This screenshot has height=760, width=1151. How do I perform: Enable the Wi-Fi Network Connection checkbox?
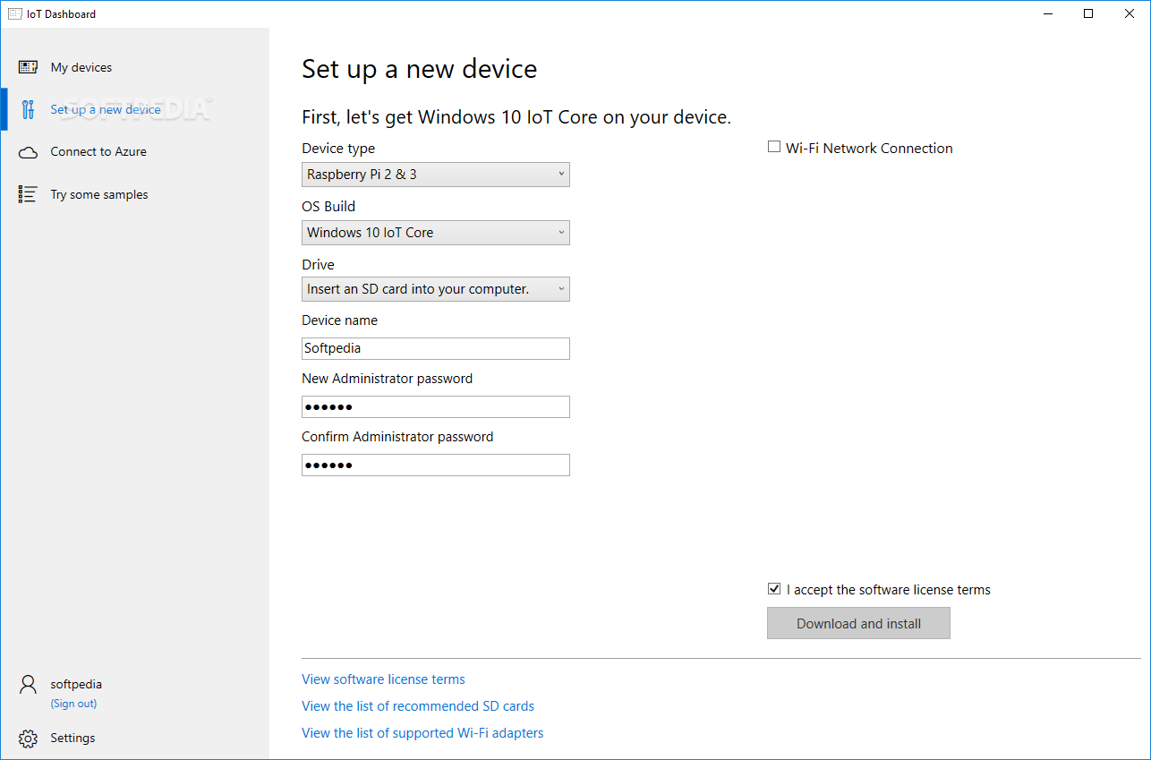click(774, 147)
